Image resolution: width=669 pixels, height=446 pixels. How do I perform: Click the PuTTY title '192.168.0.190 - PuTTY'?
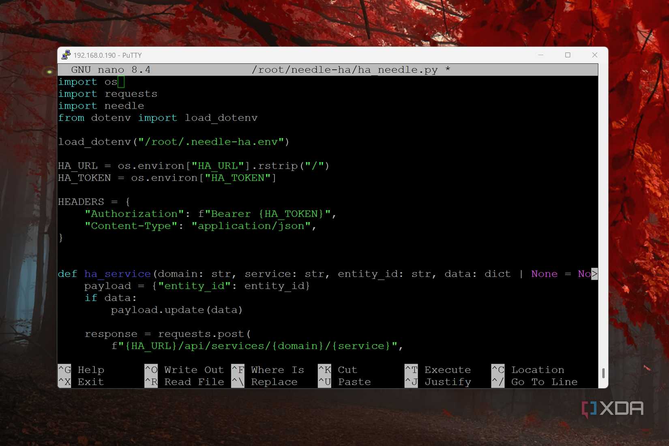click(107, 55)
